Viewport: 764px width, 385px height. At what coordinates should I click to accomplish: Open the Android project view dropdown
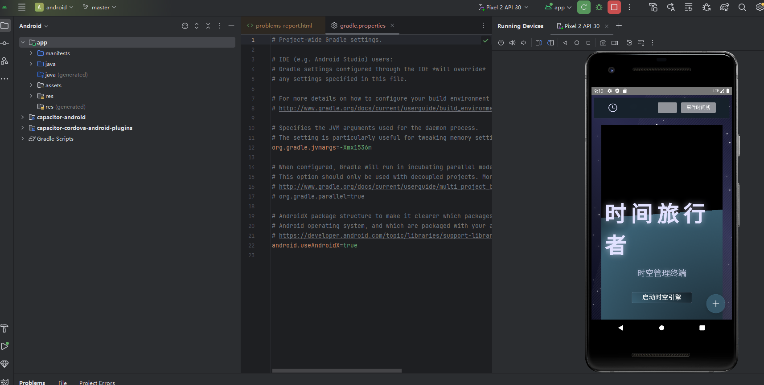coord(33,26)
